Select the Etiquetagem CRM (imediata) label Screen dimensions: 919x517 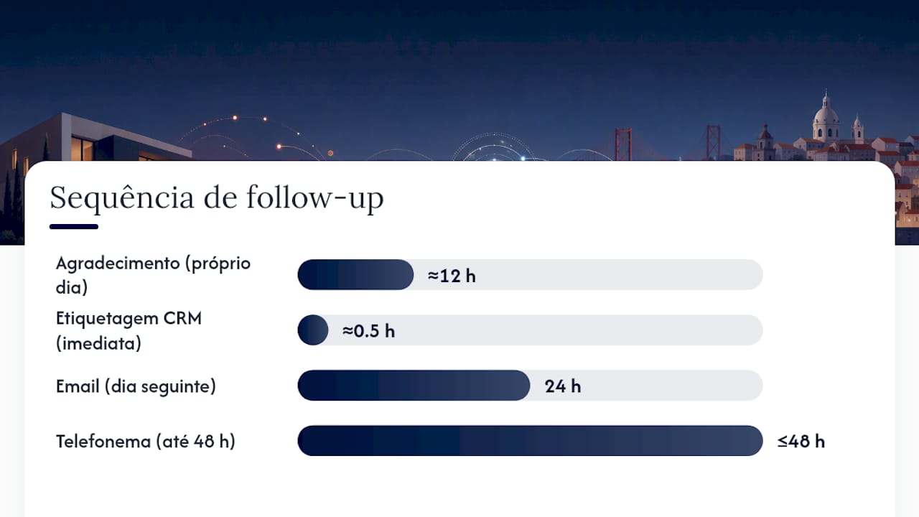point(129,330)
